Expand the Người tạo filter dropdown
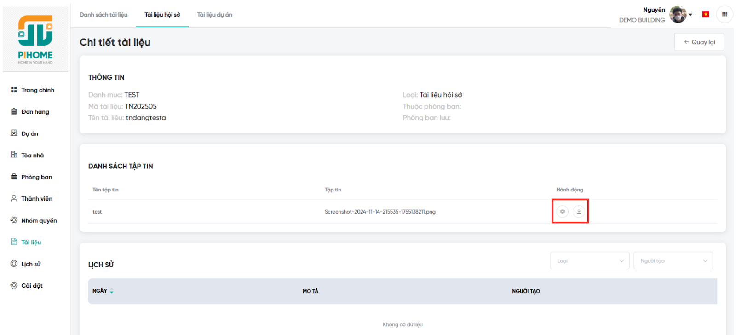This screenshot has height=335, width=736. pos(673,261)
